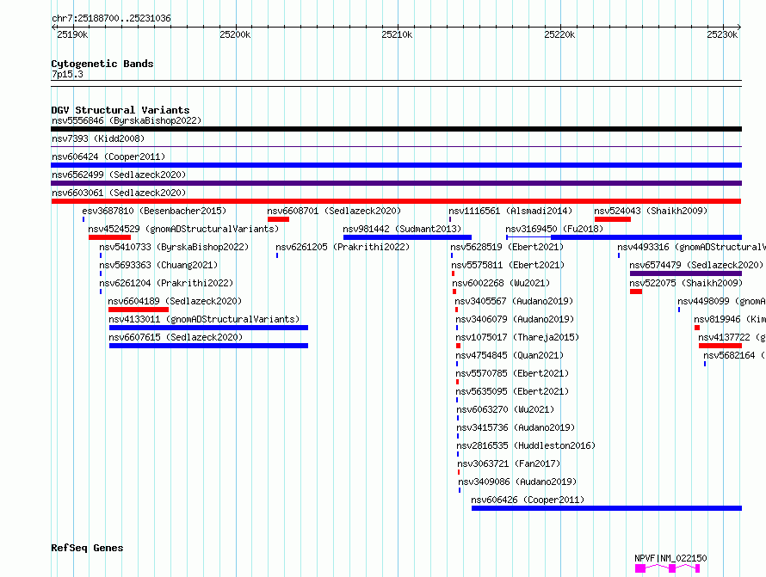Select nsv4493316 gnomAD variant label
This screenshot has height=577, width=766.
691,247
